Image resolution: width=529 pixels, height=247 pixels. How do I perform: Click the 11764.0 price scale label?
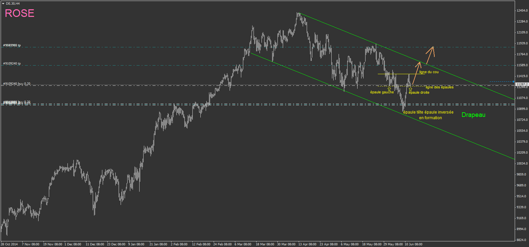coord(522,54)
